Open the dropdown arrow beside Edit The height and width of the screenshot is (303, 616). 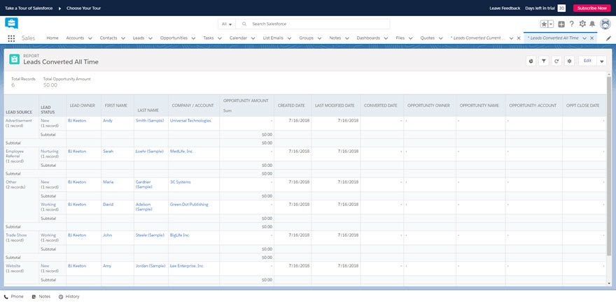click(x=602, y=61)
